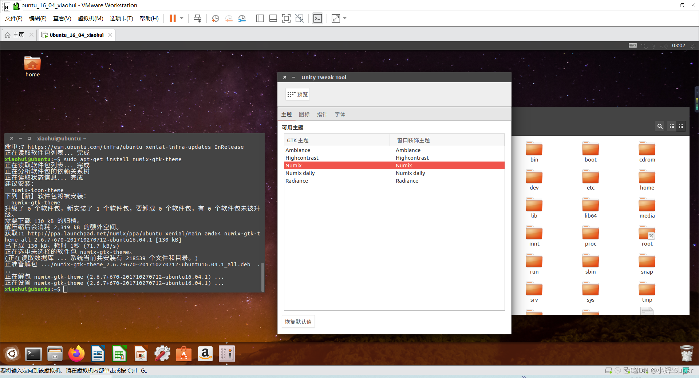Image resolution: width=699 pixels, height=378 pixels.
Task: Open search in the file manager
Action: point(660,126)
